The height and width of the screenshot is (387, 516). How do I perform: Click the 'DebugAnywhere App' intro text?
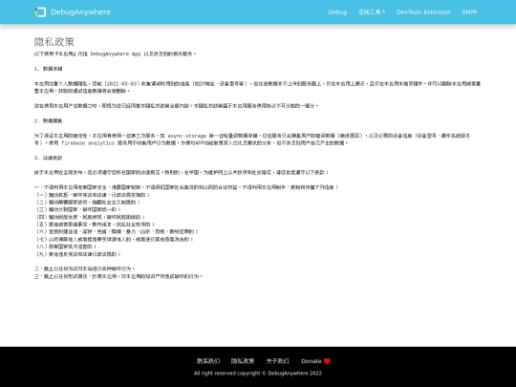116,54
